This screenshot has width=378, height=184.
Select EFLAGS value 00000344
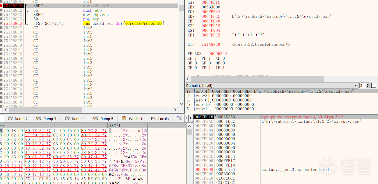(x=218, y=54)
